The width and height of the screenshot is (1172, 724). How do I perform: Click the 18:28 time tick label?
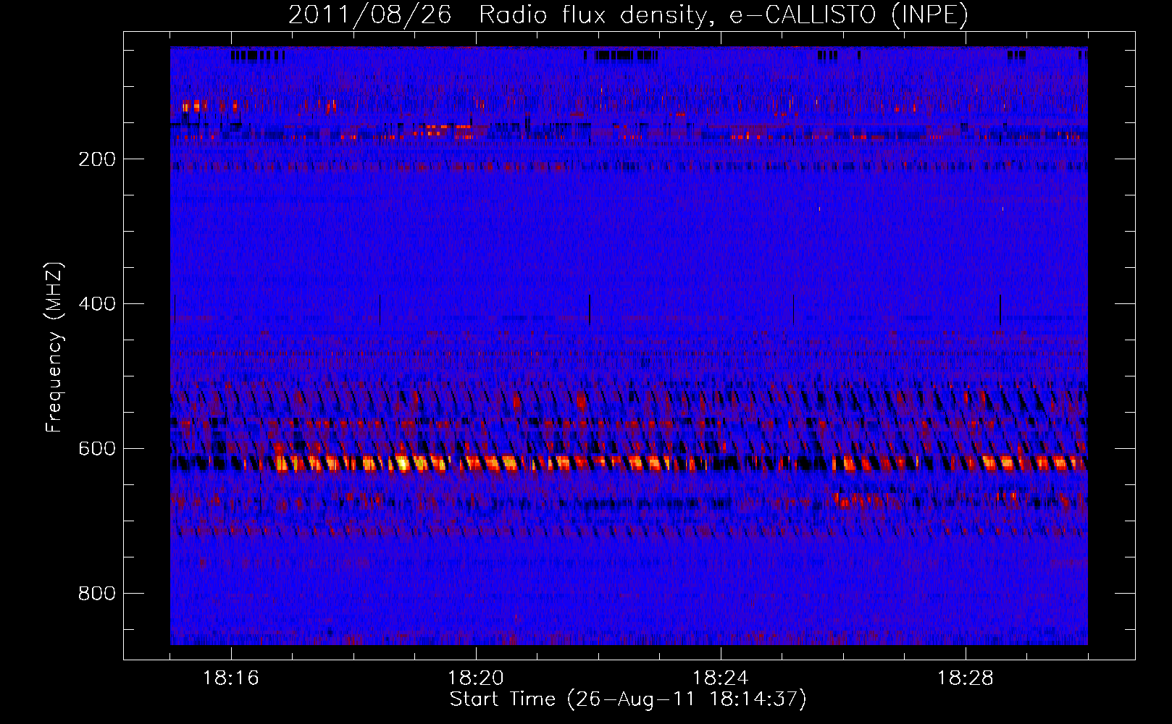966,678
